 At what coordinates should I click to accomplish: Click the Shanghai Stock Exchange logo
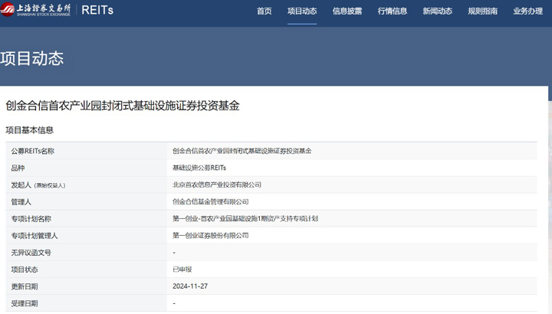(36, 11)
